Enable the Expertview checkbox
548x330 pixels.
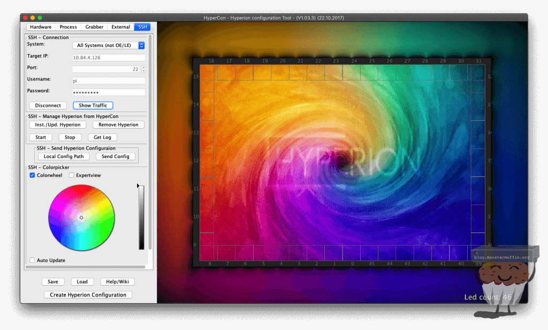[x=72, y=175]
